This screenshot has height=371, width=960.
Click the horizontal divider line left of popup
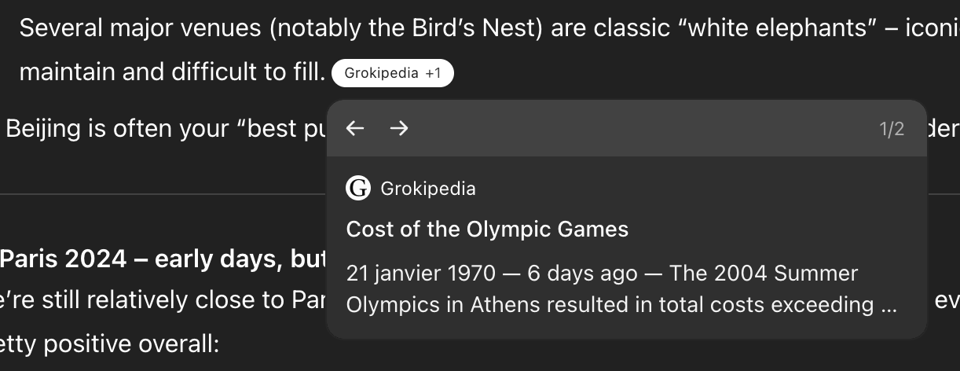click(157, 193)
